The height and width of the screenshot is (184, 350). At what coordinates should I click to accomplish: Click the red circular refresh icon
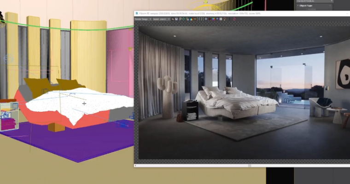234,19
